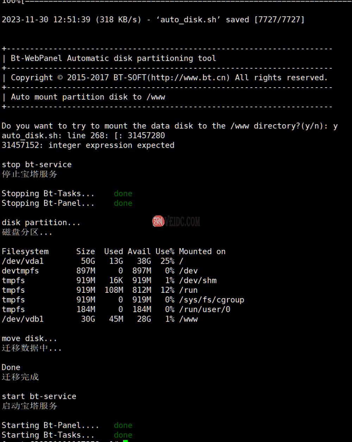
Task: Click the green terminal cursor block
Action: [125, 441]
